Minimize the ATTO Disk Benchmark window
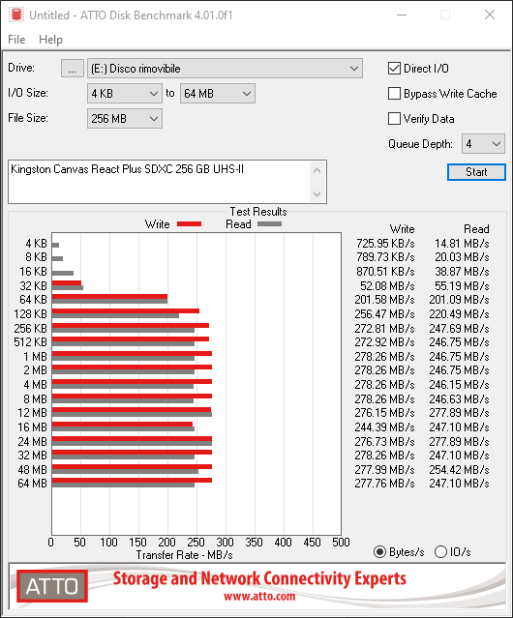 402,15
